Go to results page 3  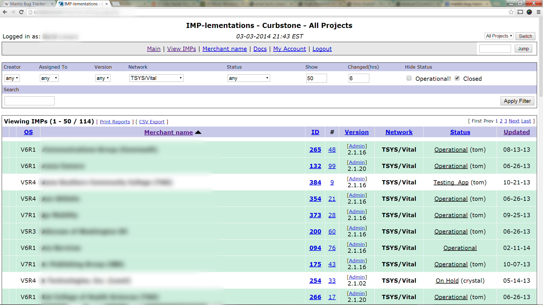click(x=506, y=121)
